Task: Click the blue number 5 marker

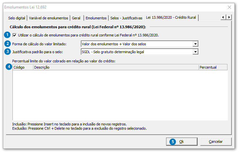Action: (172, 142)
